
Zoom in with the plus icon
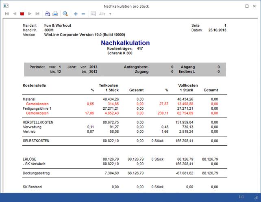coord(76,14)
